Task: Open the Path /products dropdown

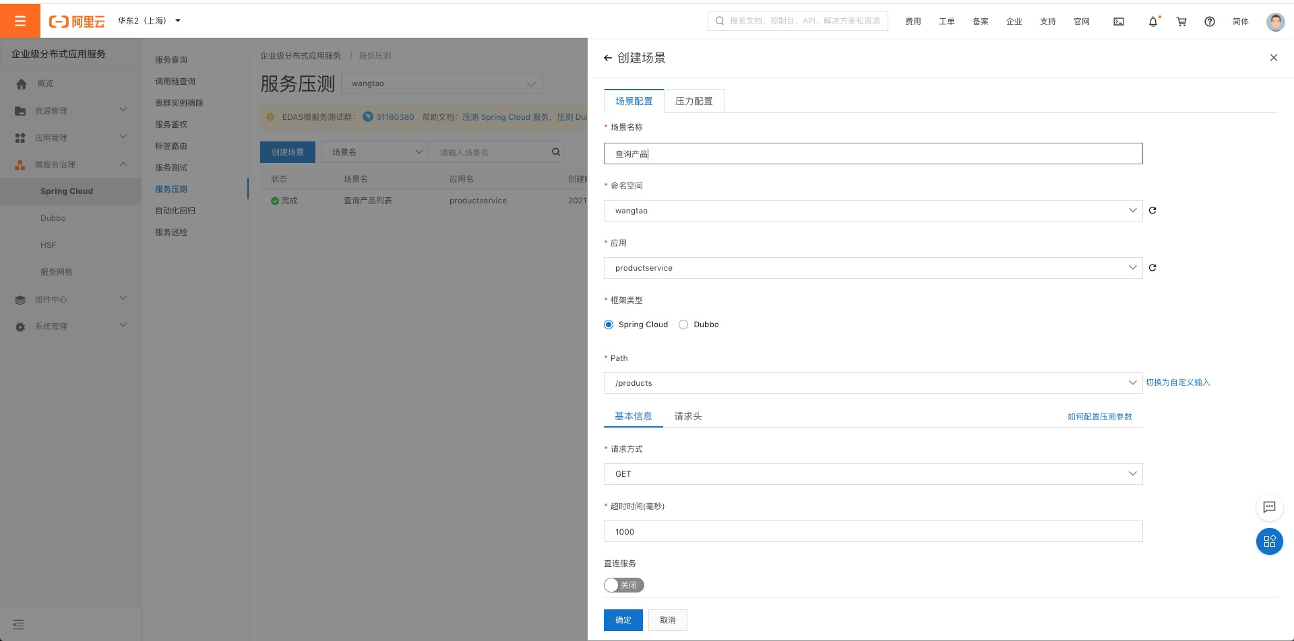Action: [x=873, y=383]
